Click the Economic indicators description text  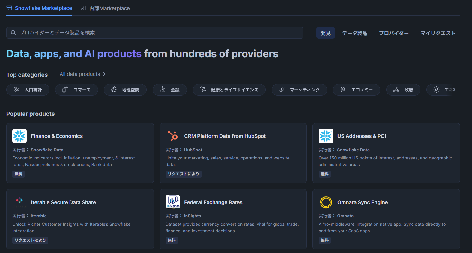click(x=73, y=161)
